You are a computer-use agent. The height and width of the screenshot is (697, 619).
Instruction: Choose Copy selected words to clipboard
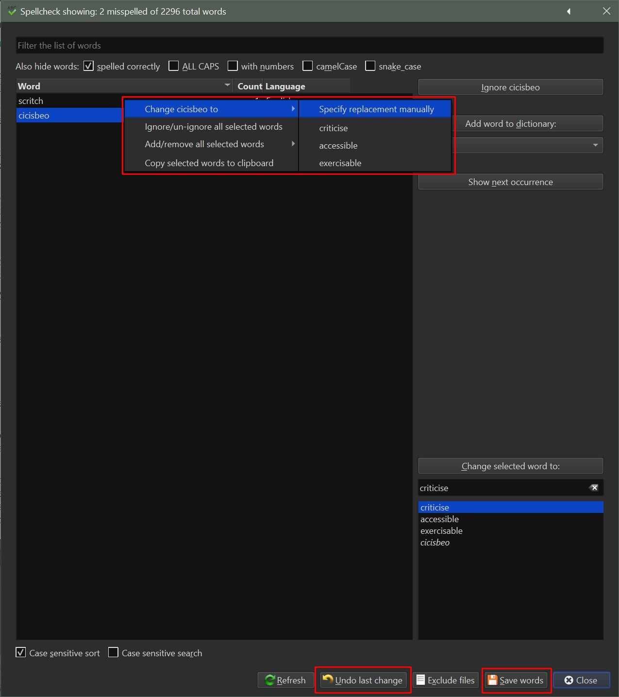[211, 163]
